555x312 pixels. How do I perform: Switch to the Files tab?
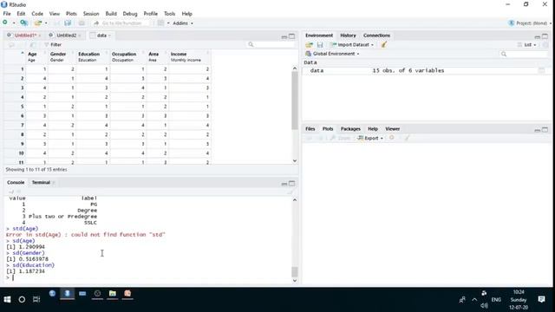pyautogui.click(x=310, y=129)
